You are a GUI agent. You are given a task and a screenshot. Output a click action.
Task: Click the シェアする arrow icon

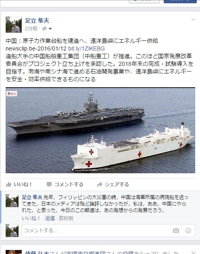pos(100,185)
